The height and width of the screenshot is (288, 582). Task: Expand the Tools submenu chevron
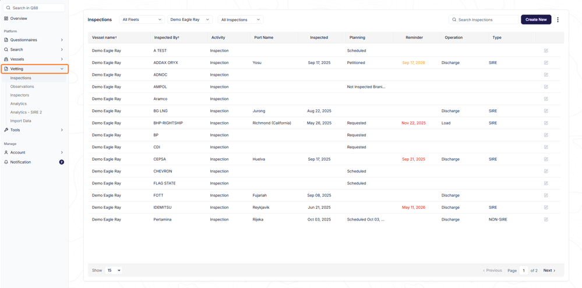point(62,130)
